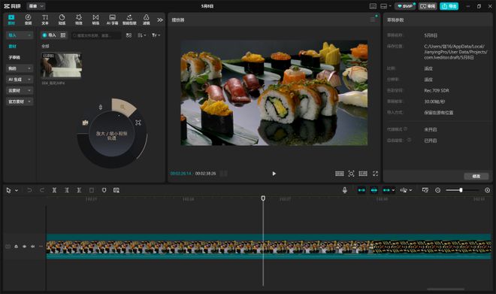496x294 pixels.
Task: Click the Export button
Action: point(449,6)
